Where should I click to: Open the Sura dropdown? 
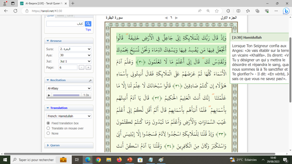75,49
